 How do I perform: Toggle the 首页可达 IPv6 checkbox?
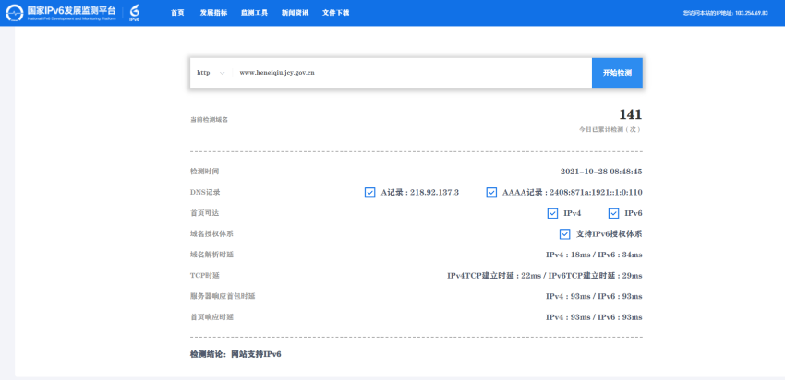pyautogui.click(x=613, y=213)
